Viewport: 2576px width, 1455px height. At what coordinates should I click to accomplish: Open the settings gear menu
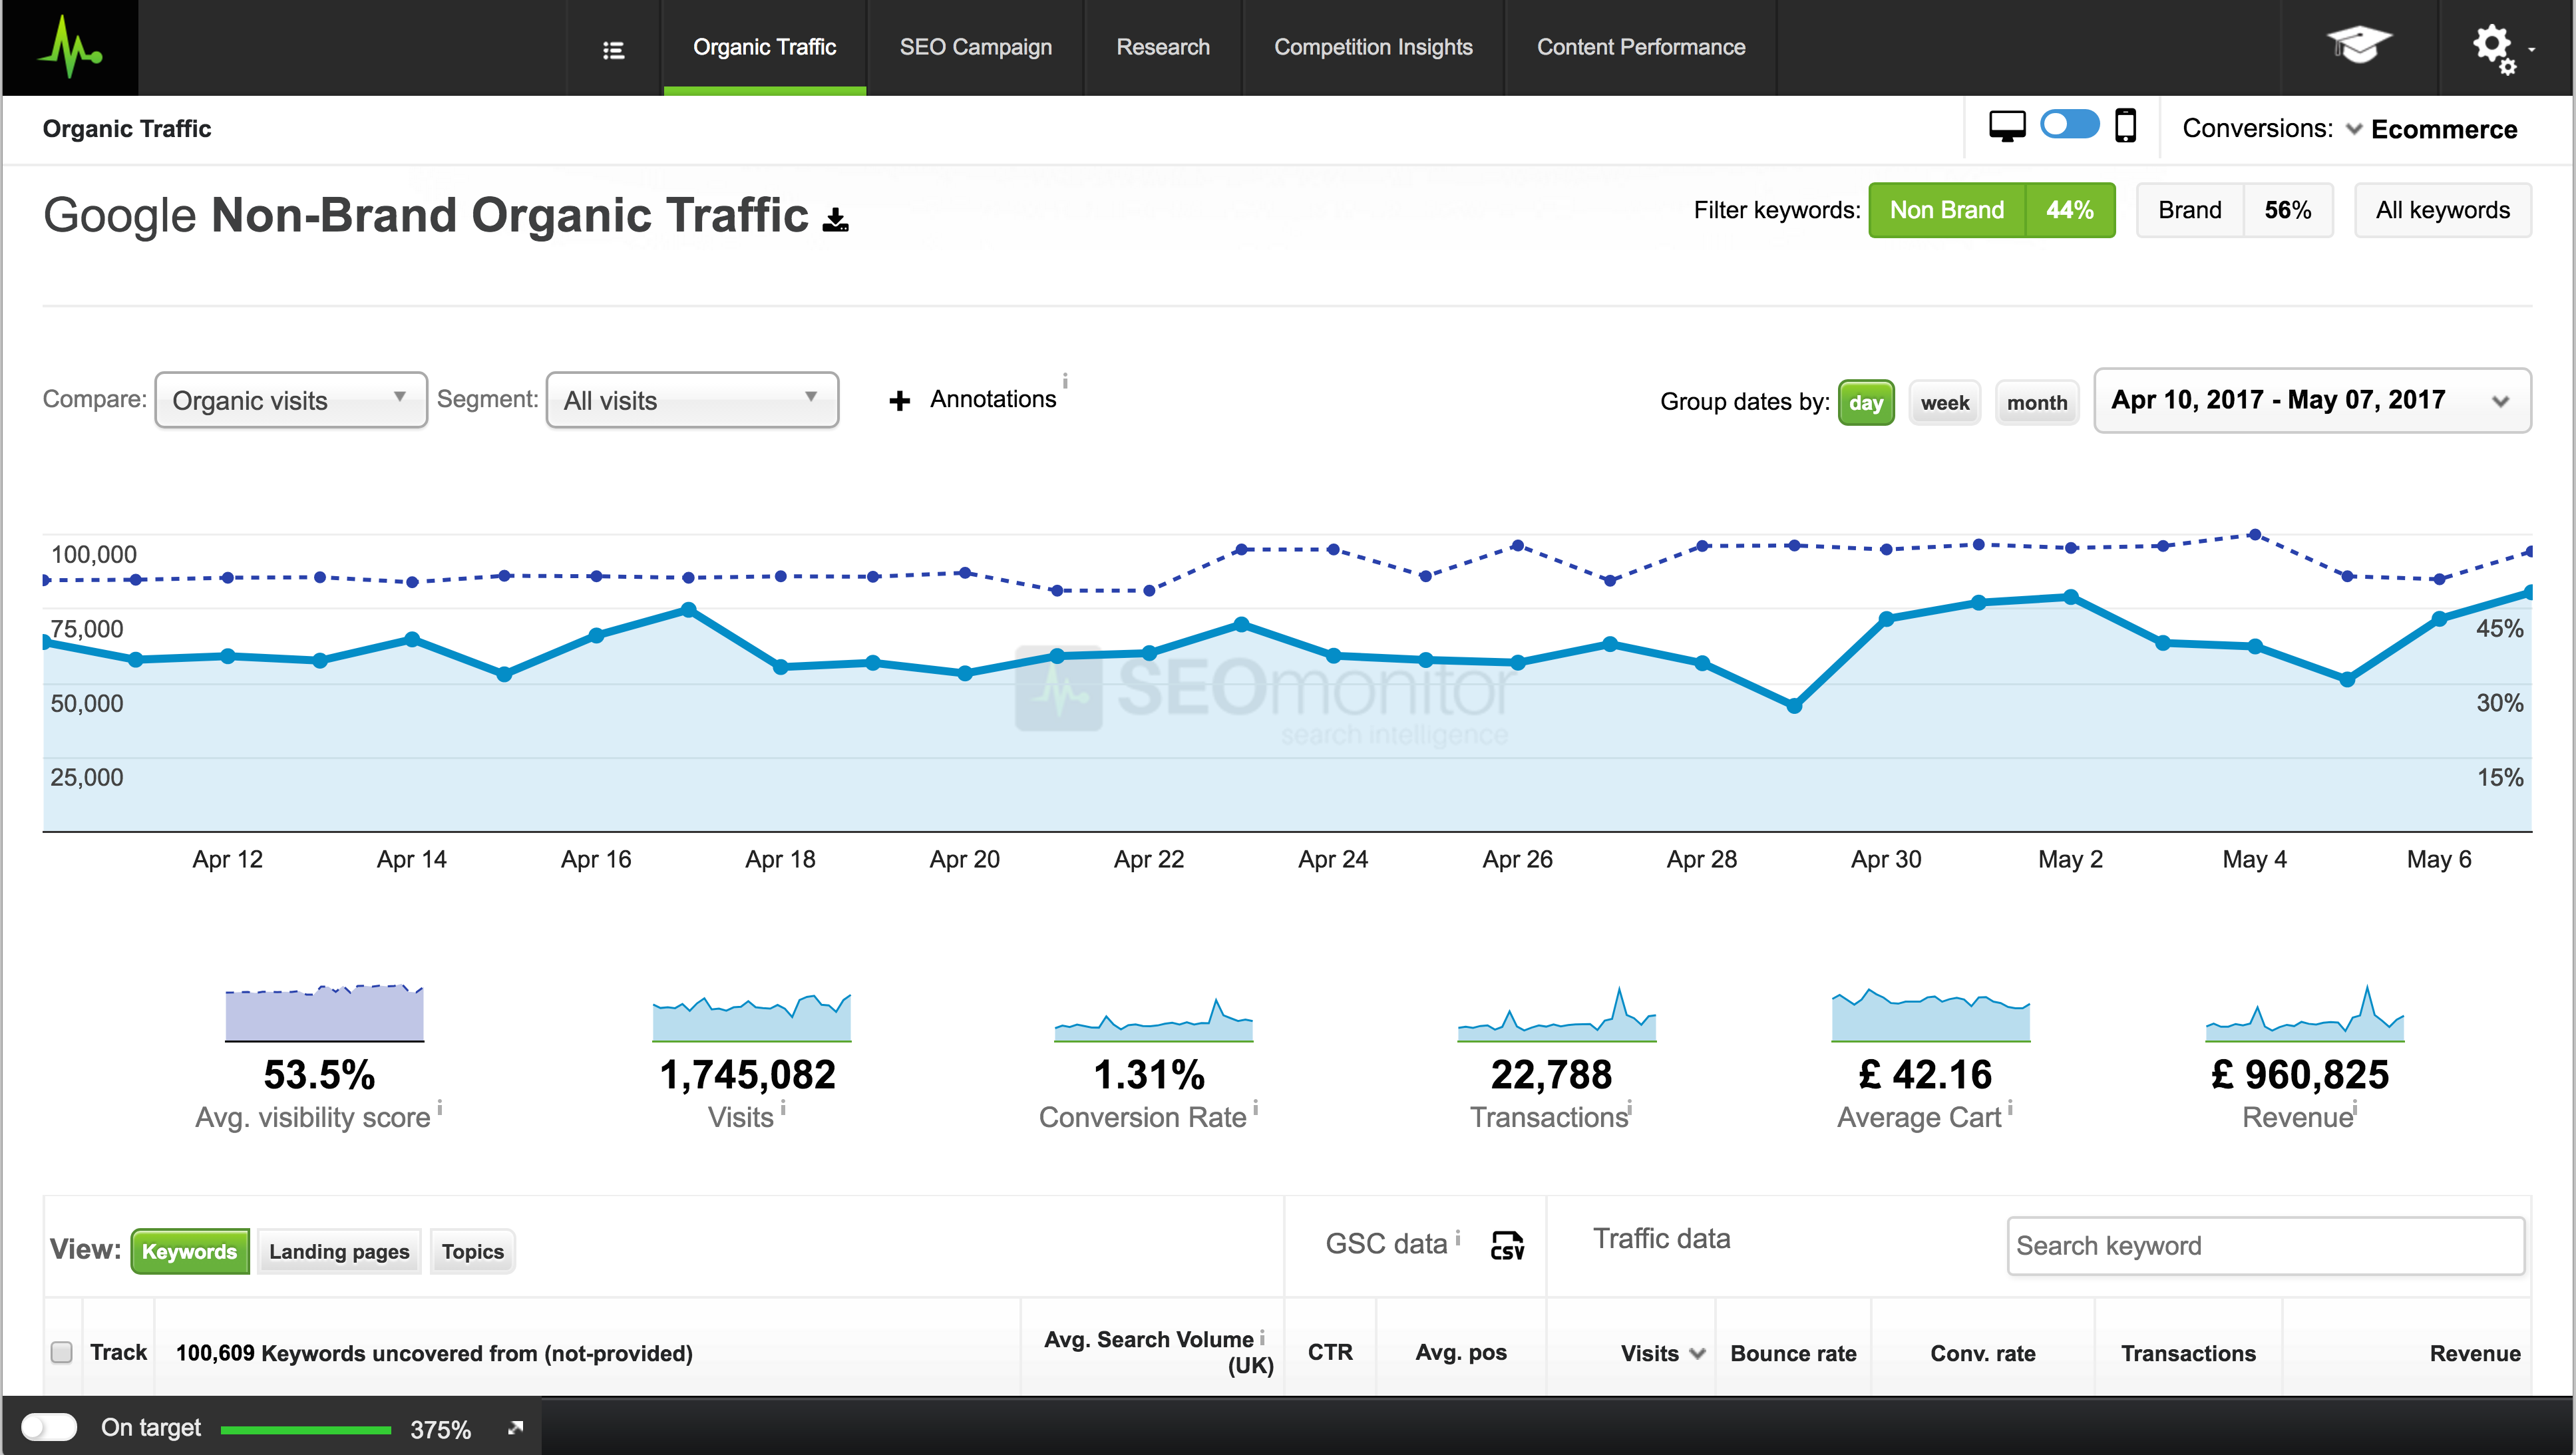(2494, 47)
